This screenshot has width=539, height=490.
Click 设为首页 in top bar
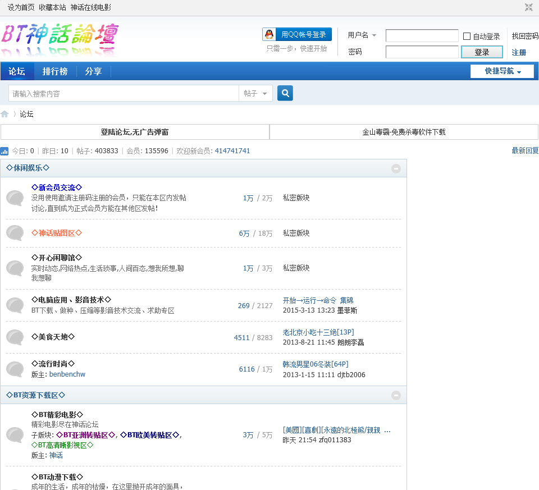click(x=21, y=7)
